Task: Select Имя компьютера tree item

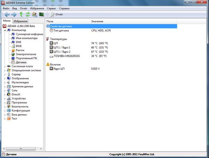Action: 26,38
